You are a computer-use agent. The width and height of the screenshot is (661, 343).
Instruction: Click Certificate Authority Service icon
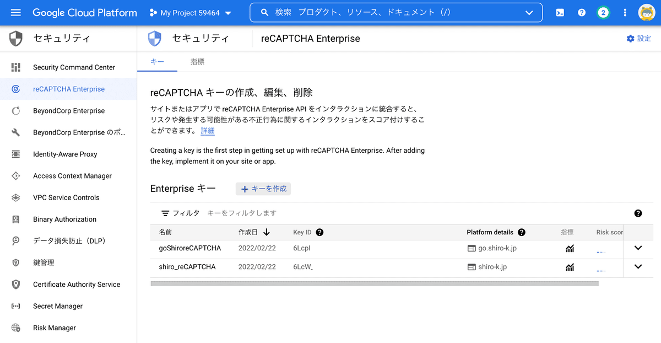tap(16, 285)
